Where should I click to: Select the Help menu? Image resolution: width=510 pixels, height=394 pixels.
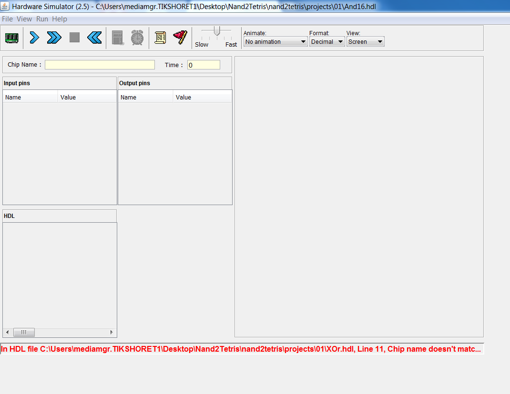[60, 19]
